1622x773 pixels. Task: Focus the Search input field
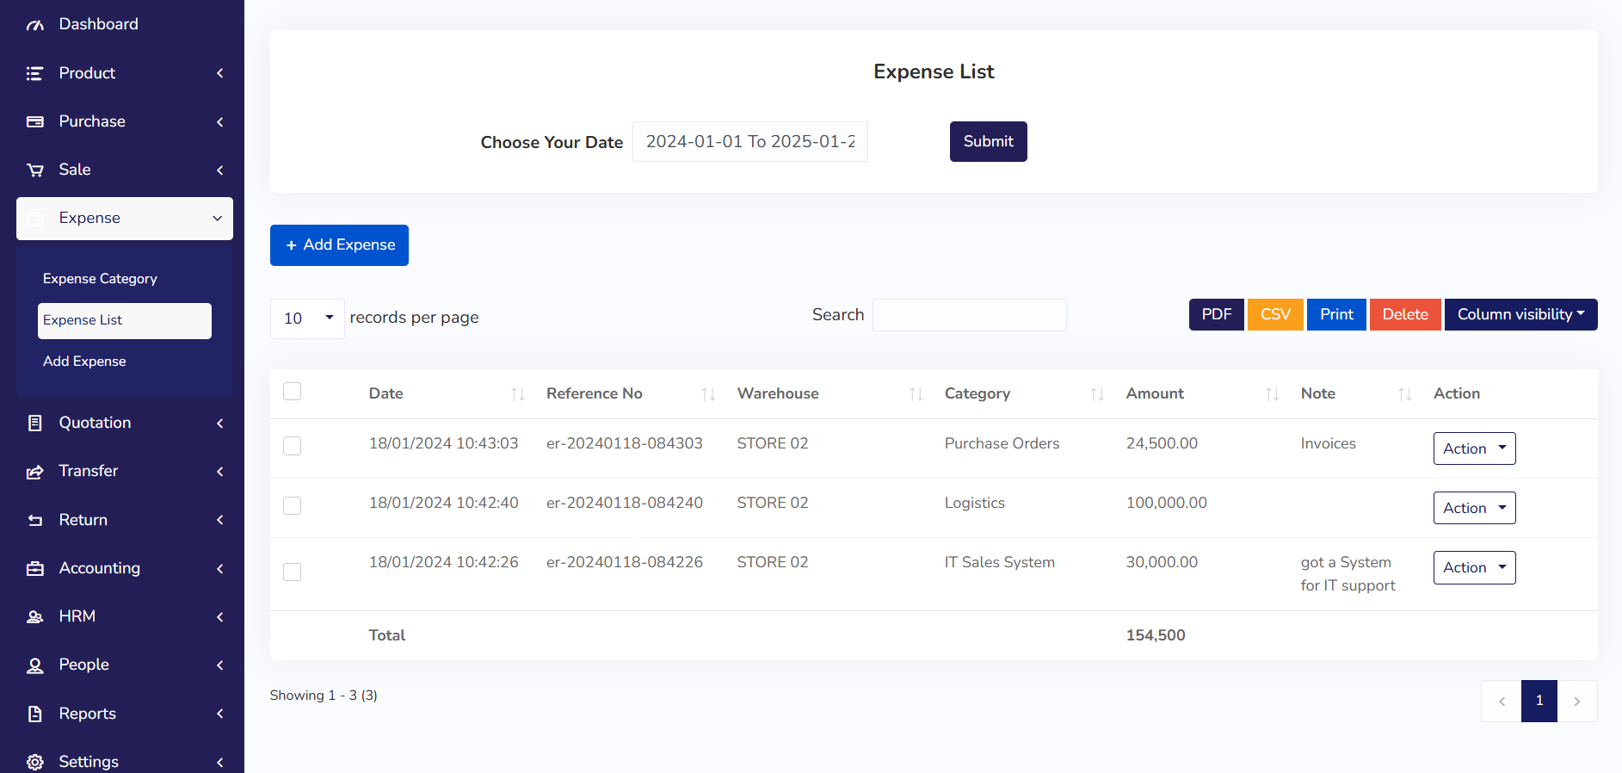coord(969,315)
